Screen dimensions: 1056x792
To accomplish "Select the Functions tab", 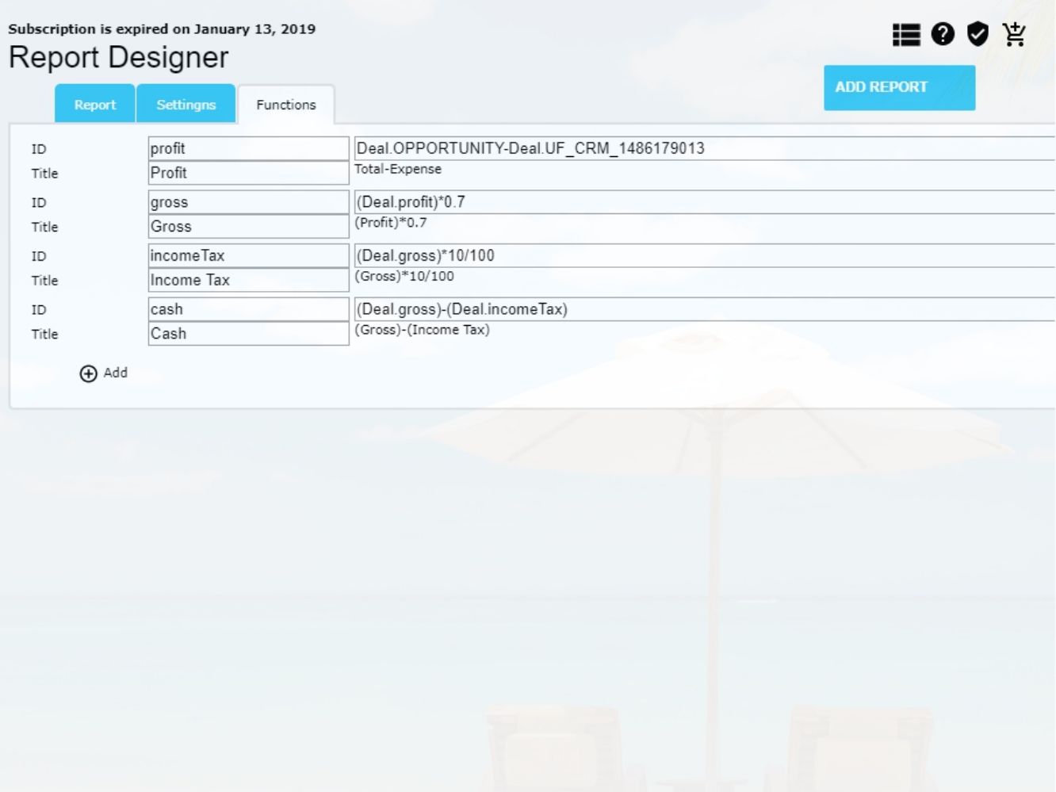I will [286, 105].
